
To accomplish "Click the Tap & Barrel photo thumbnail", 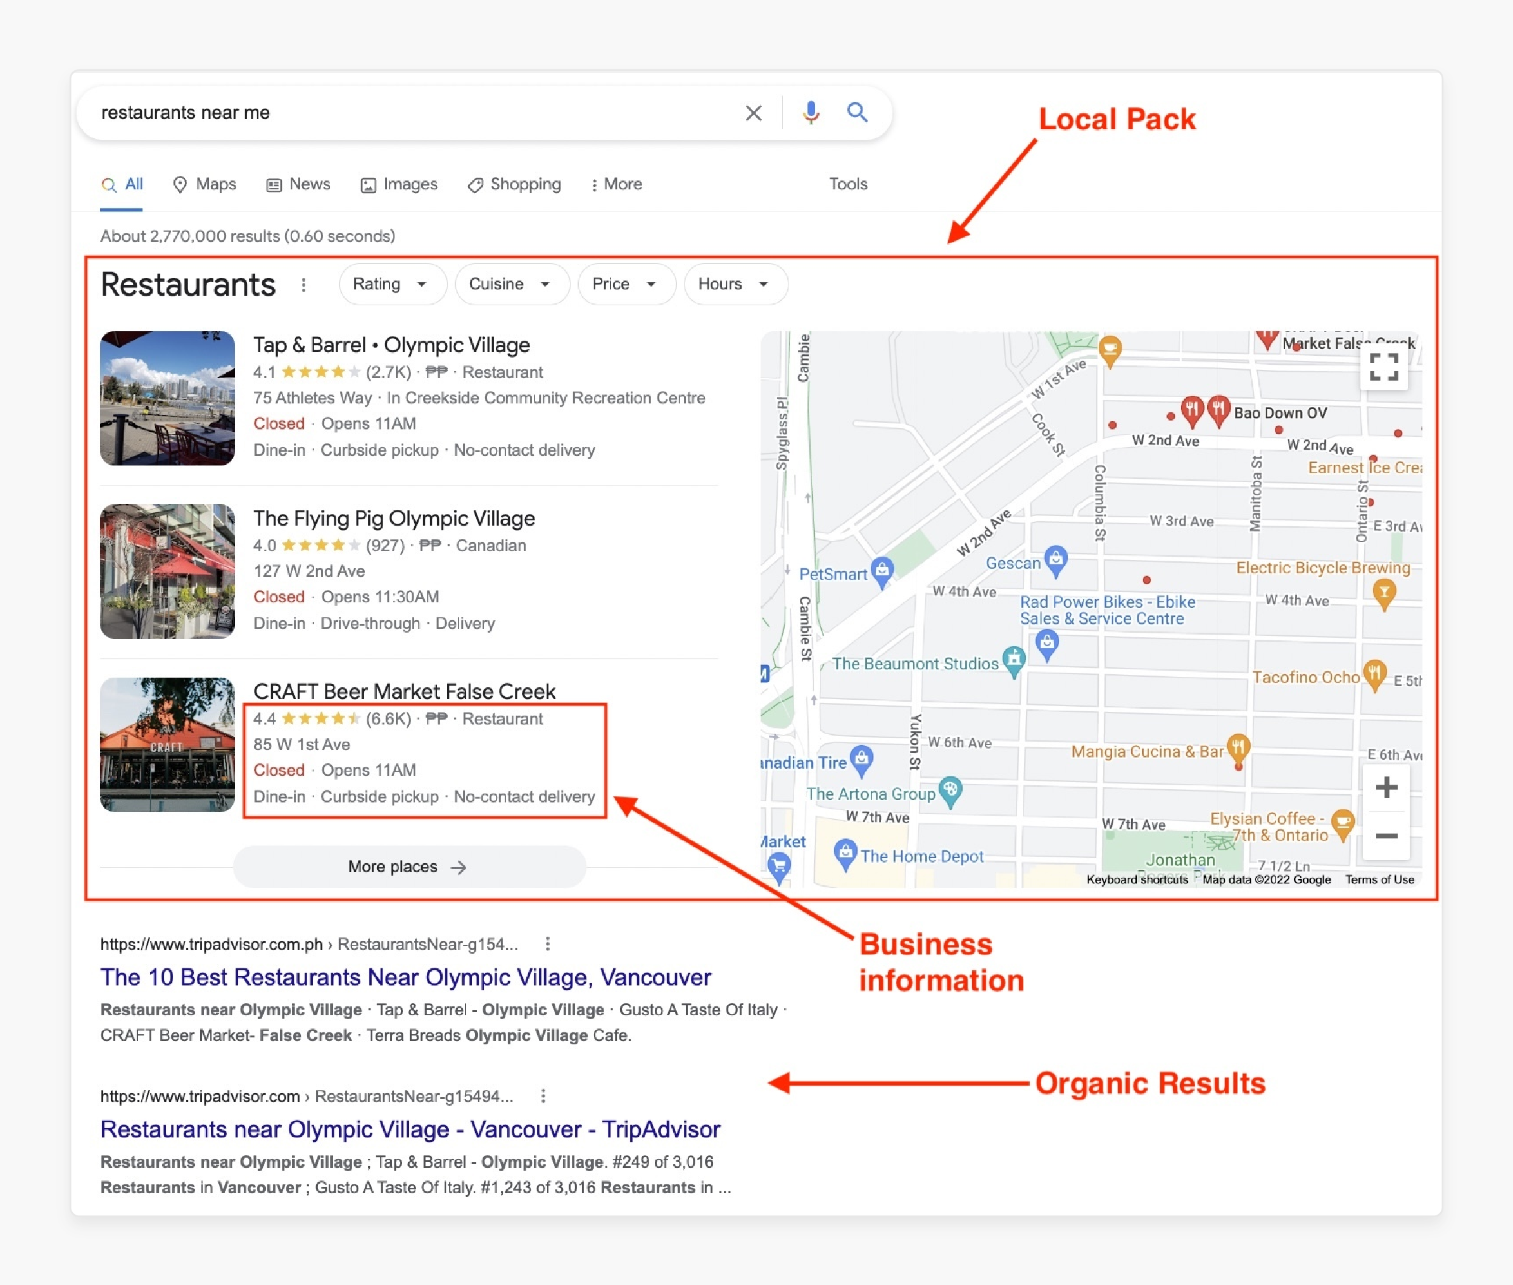I will (168, 398).
